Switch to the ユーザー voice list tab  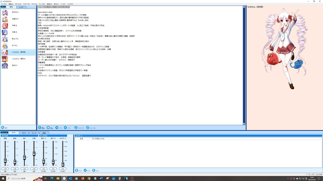[x=21, y=7]
